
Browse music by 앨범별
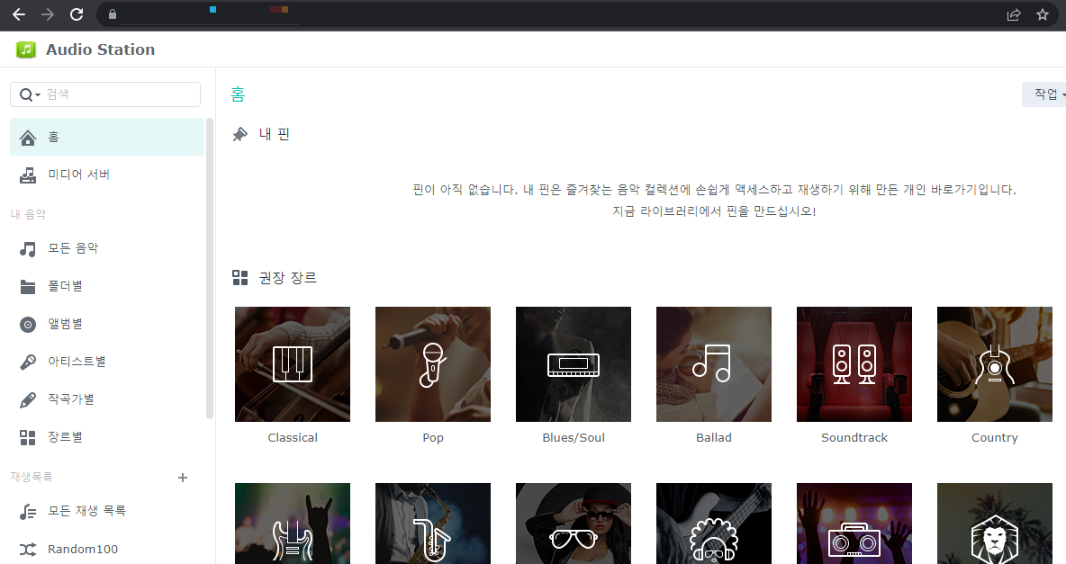107,324
